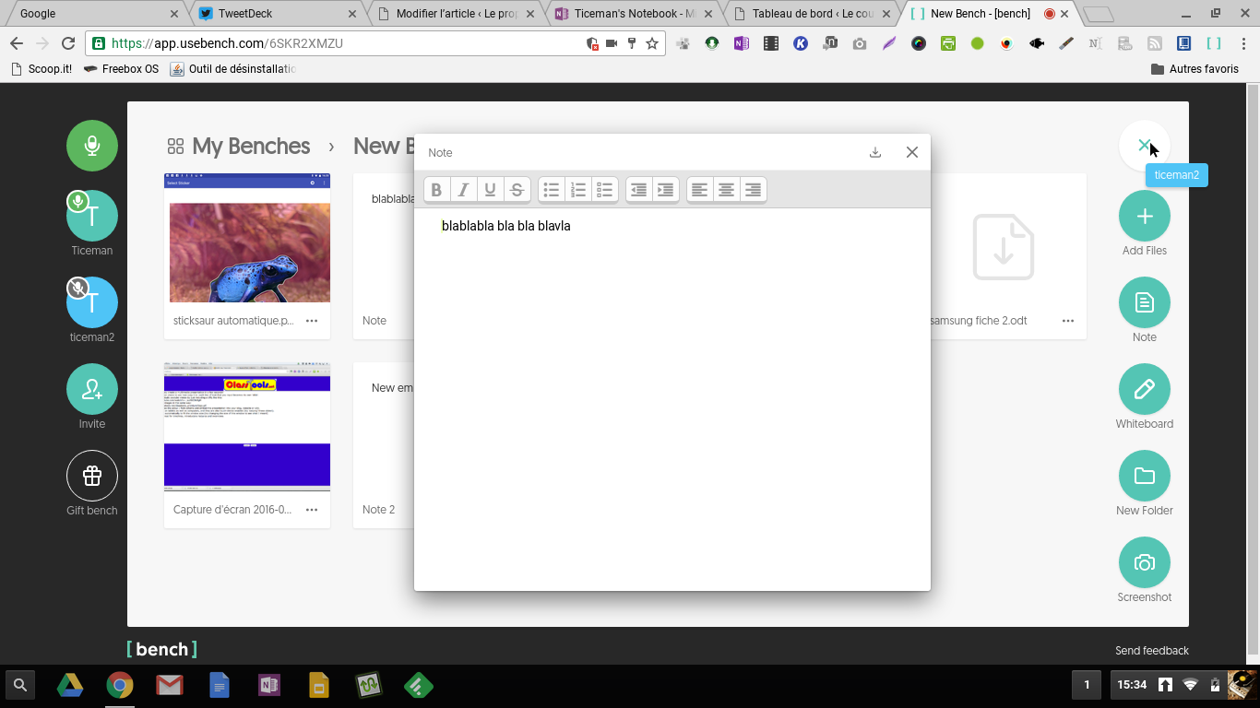Click the browser back arrow

[16, 43]
